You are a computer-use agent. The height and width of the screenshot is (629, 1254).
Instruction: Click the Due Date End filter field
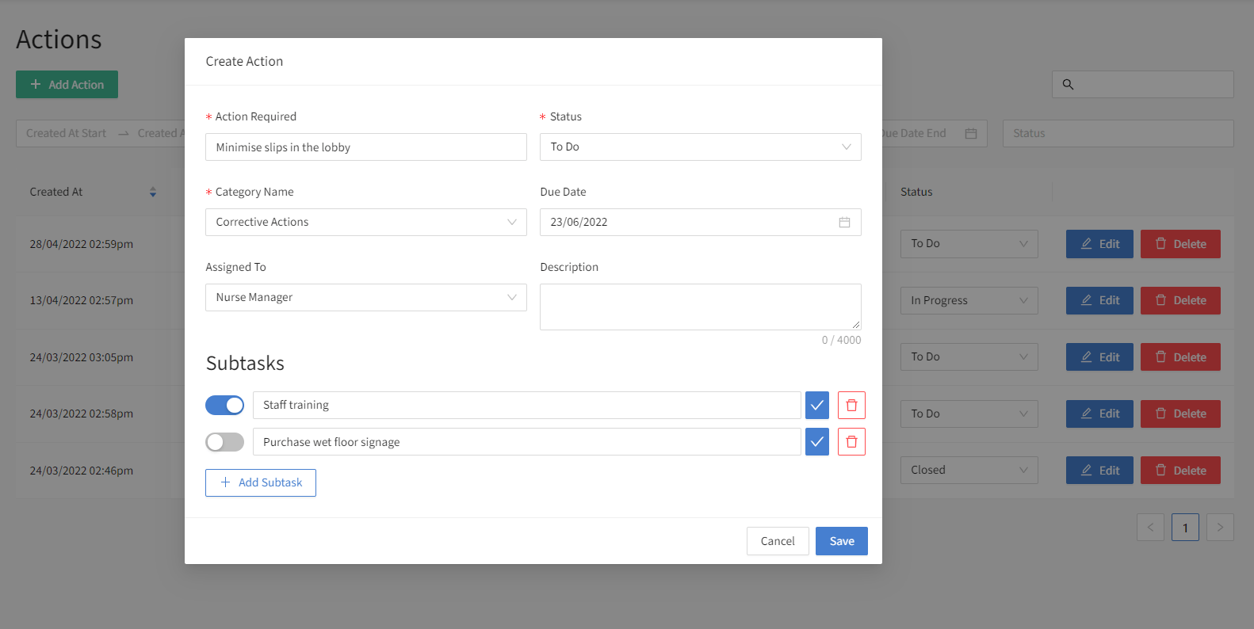pyautogui.click(x=914, y=133)
